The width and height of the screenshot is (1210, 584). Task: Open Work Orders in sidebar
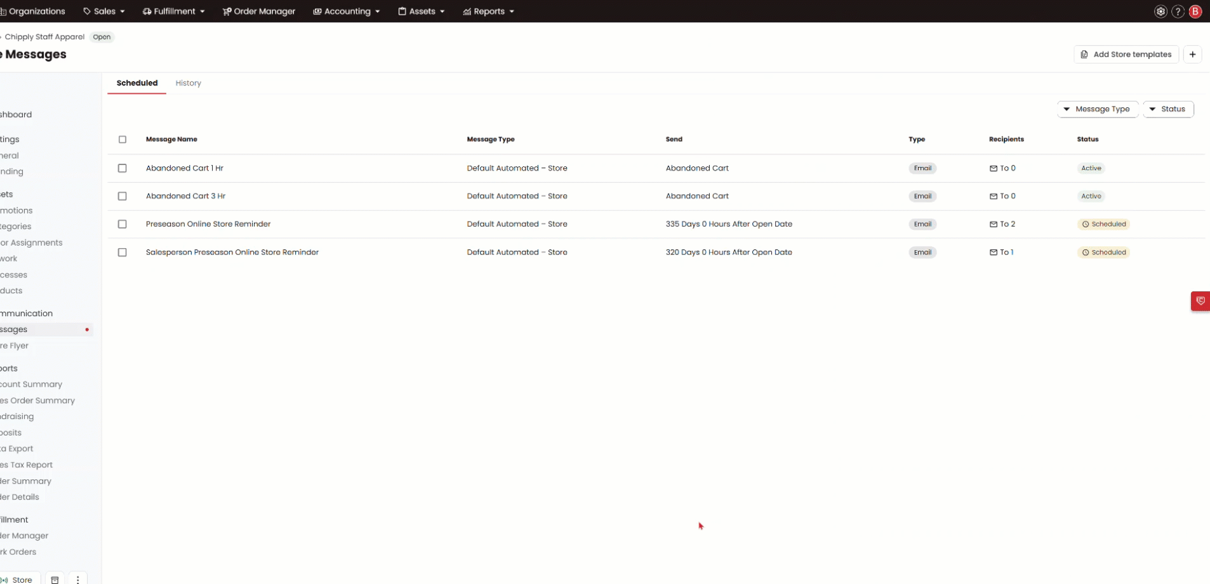pos(18,552)
